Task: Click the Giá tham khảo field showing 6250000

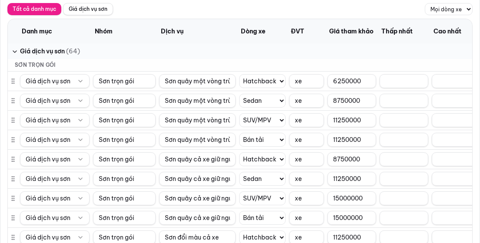Action: pyautogui.click(x=351, y=81)
